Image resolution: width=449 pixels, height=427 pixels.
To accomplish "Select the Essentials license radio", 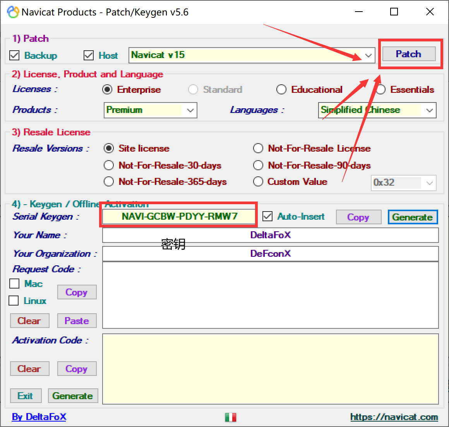I will (381, 90).
